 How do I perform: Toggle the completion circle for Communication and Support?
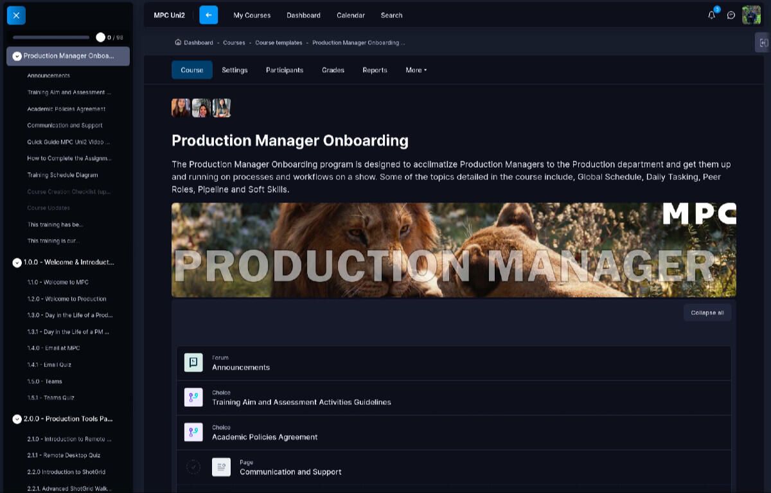coord(193,467)
